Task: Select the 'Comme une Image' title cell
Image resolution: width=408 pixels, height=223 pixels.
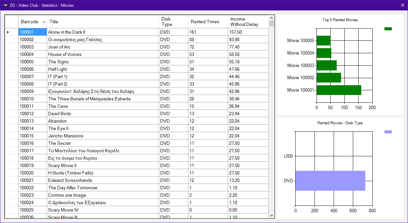Action: (103, 195)
